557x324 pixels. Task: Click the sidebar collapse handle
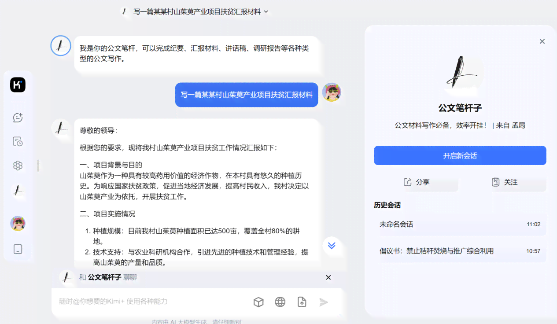click(x=38, y=166)
